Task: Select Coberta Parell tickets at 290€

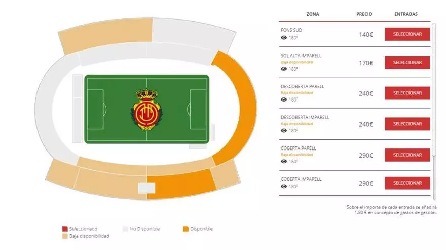Action: point(407,155)
